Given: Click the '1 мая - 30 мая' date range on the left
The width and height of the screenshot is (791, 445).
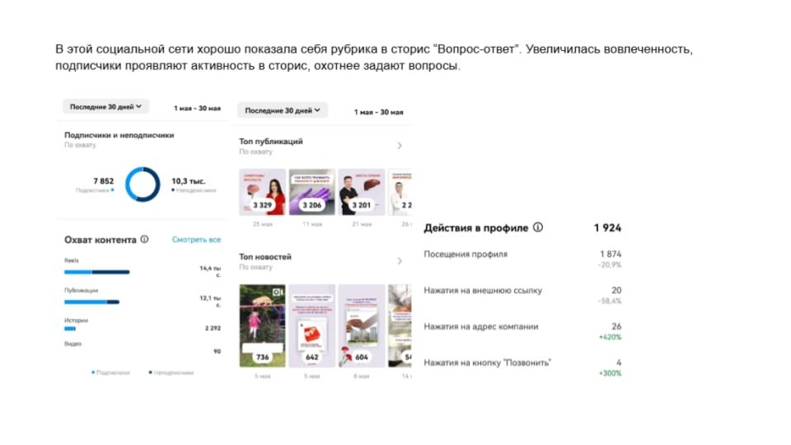Looking at the screenshot, I should point(197,108).
